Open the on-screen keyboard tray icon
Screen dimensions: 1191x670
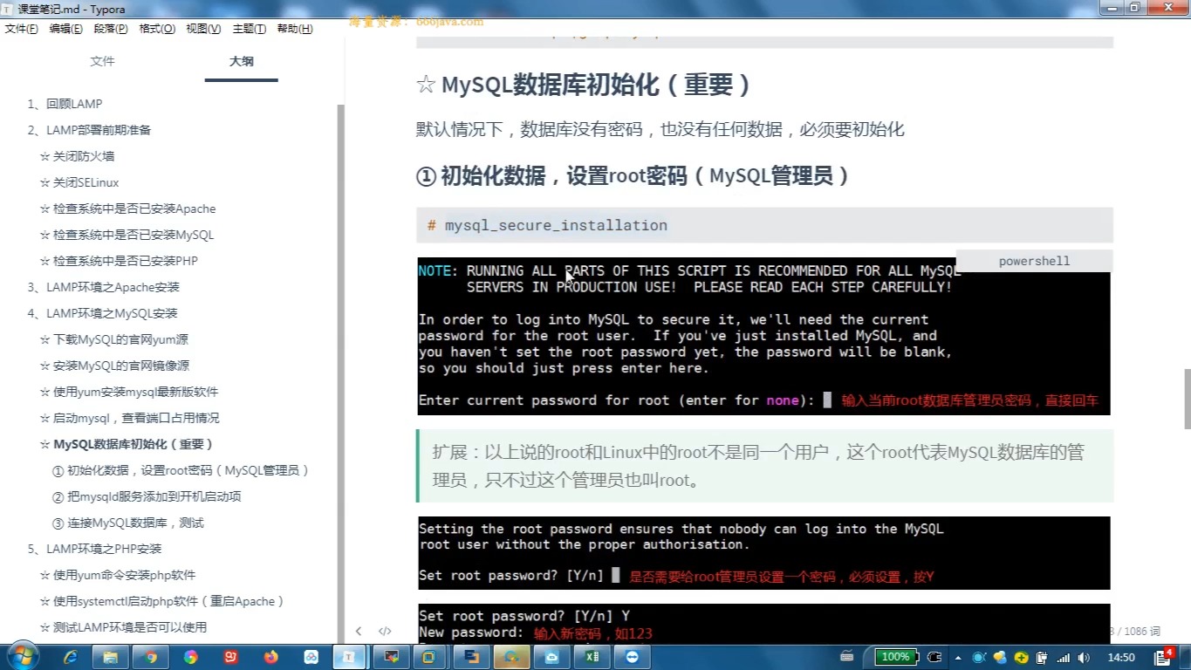[x=846, y=657]
